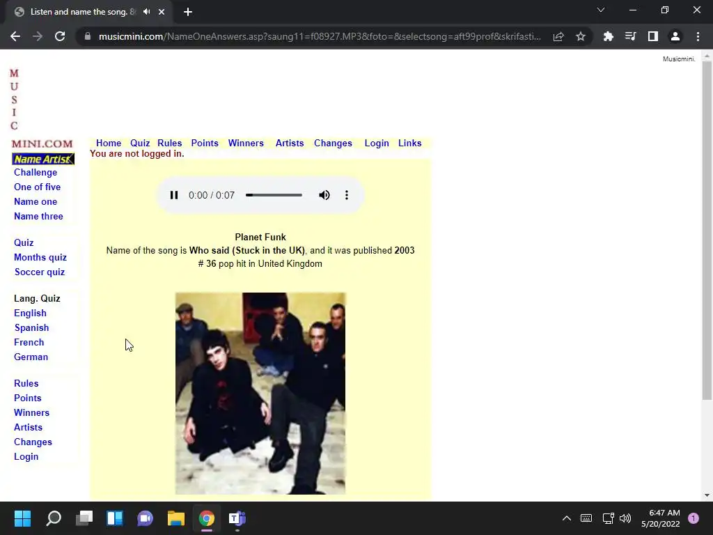Viewport: 713px width, 535px height.
Task: Open Windows taskbar search
Action: [53, 518]
